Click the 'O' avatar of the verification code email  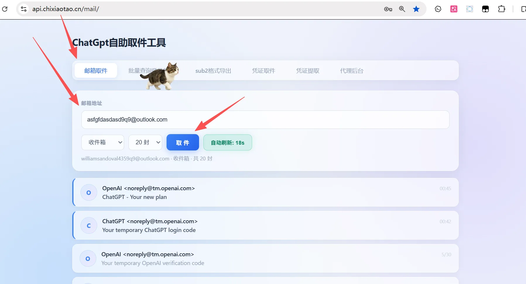[x=88, y=259]
